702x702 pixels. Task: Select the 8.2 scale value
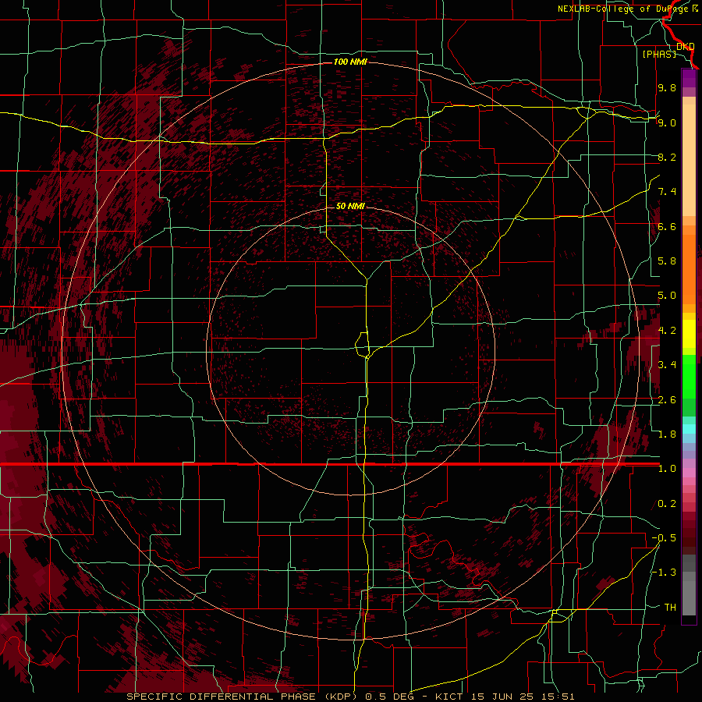pyautogui.click(x=667, y=157)
